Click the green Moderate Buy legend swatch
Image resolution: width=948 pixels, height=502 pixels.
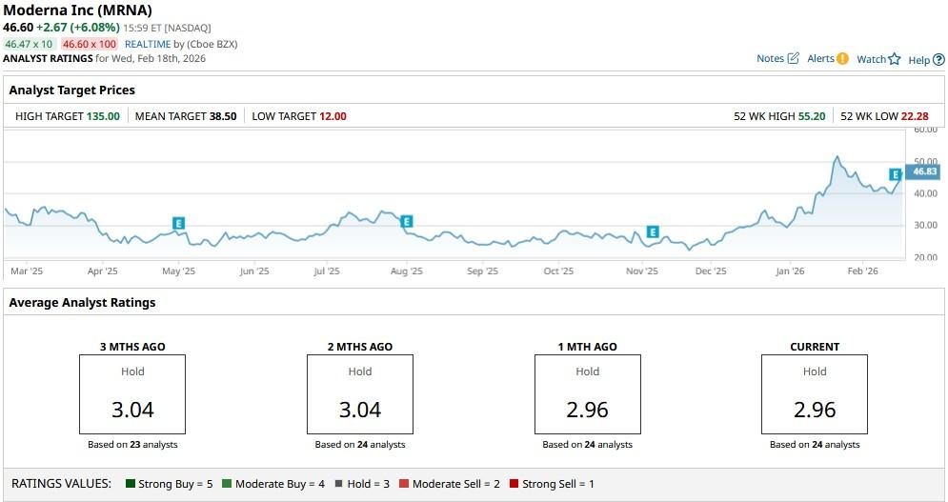click(227, 483)
